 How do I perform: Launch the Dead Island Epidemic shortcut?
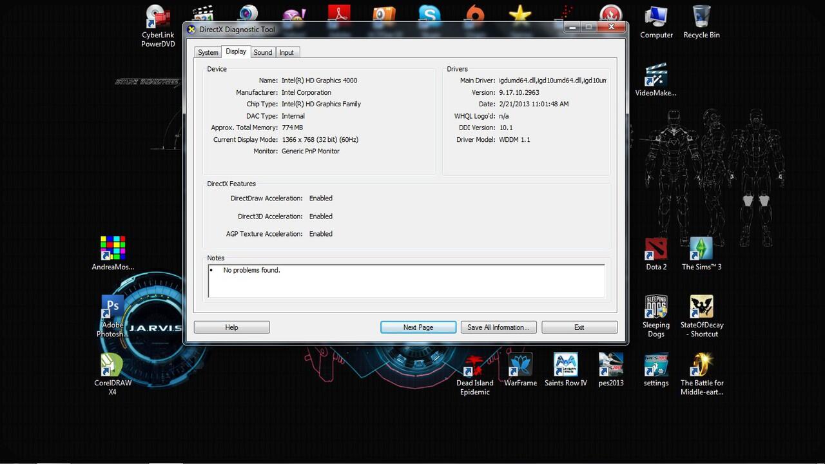pos(475,374)
